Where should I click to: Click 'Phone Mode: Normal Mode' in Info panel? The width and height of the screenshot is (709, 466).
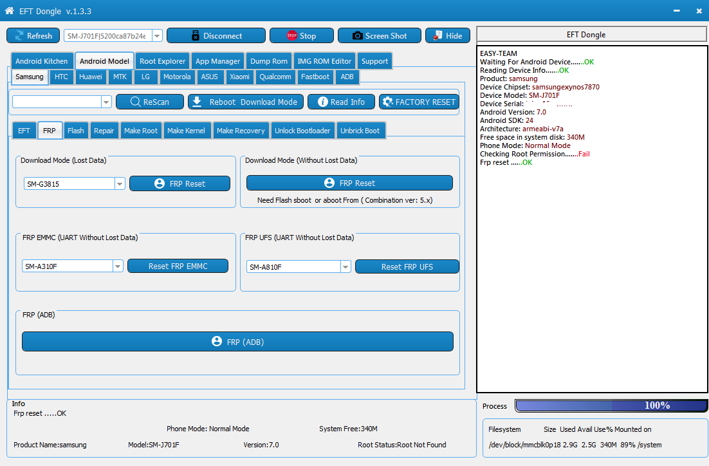tap(208, 429)
